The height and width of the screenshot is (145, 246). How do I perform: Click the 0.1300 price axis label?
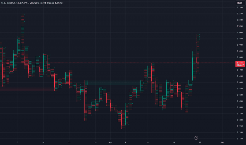[x=240, y=120]
